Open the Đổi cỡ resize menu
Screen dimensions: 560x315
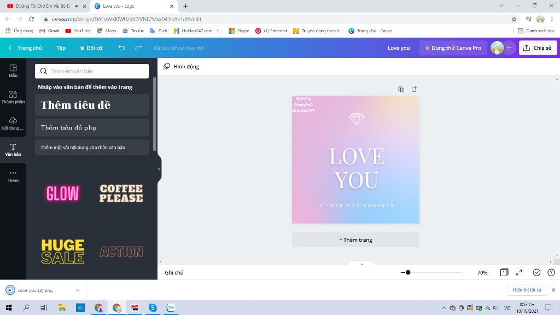[x=91, y=48]
